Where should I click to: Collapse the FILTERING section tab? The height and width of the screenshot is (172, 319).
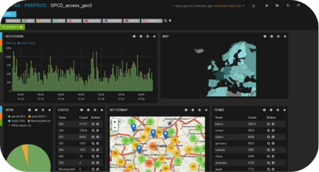point(13,27)
